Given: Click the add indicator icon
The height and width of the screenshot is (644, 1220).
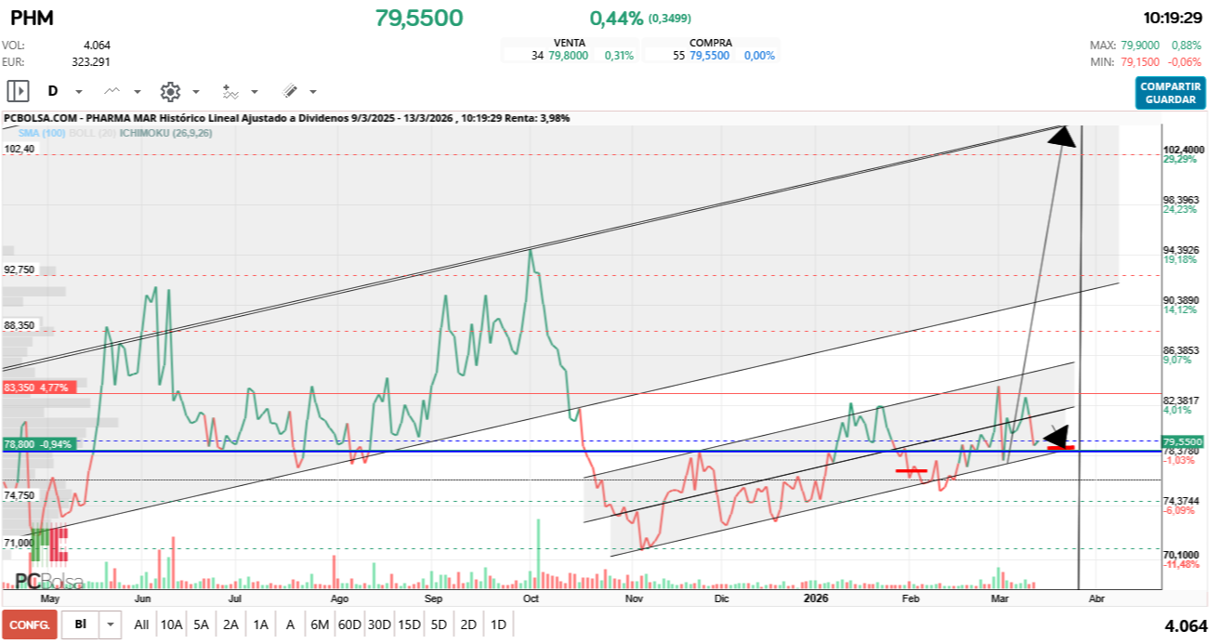Looking at the screenshot, I should pyautogui.click(x=230, y=91).
